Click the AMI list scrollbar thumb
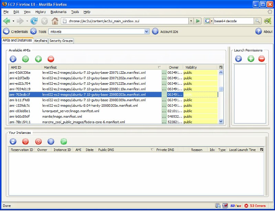This screenshot has width=275, height=211. coord(221,89)
